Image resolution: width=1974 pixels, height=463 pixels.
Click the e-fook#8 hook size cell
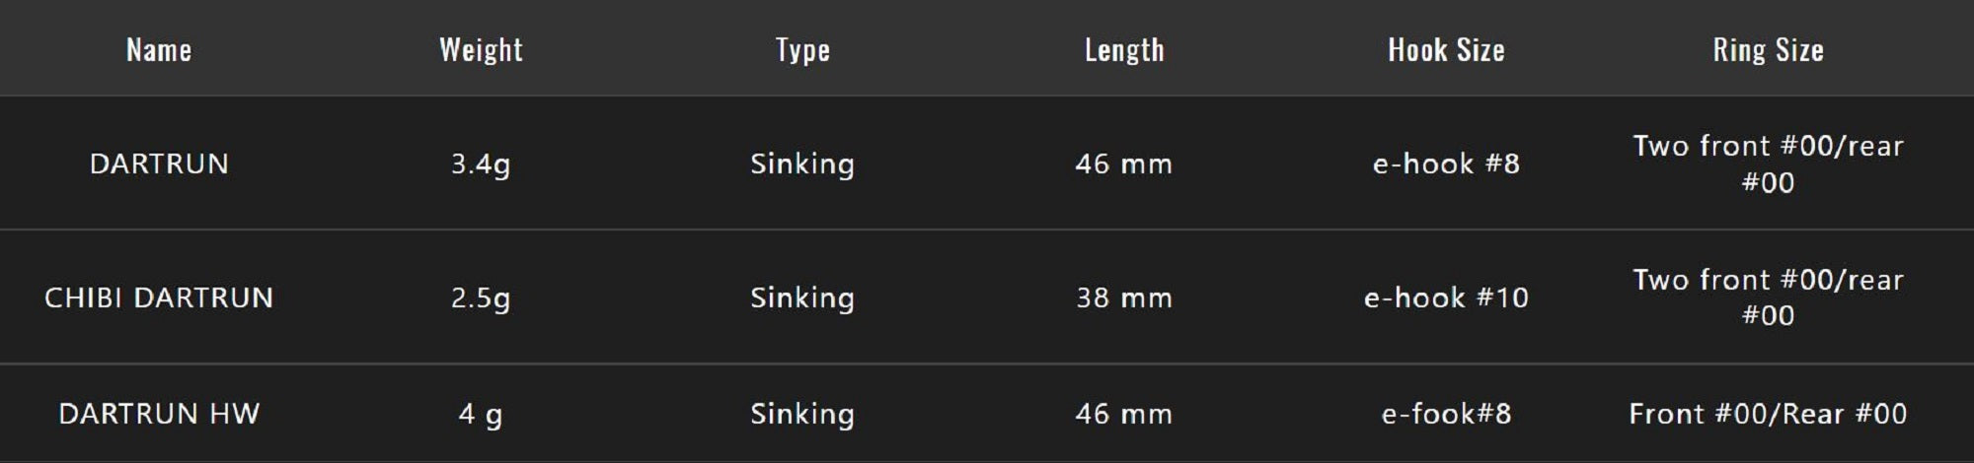[x=1446, y=414]
